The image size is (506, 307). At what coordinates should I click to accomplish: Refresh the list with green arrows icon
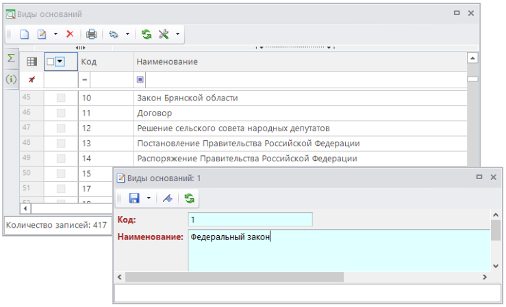(x=146, y=34)
